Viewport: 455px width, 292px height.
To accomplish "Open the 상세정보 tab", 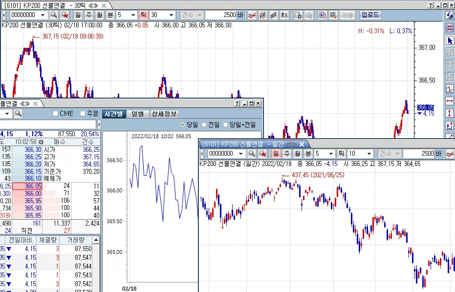I will (x=164, y=114).
